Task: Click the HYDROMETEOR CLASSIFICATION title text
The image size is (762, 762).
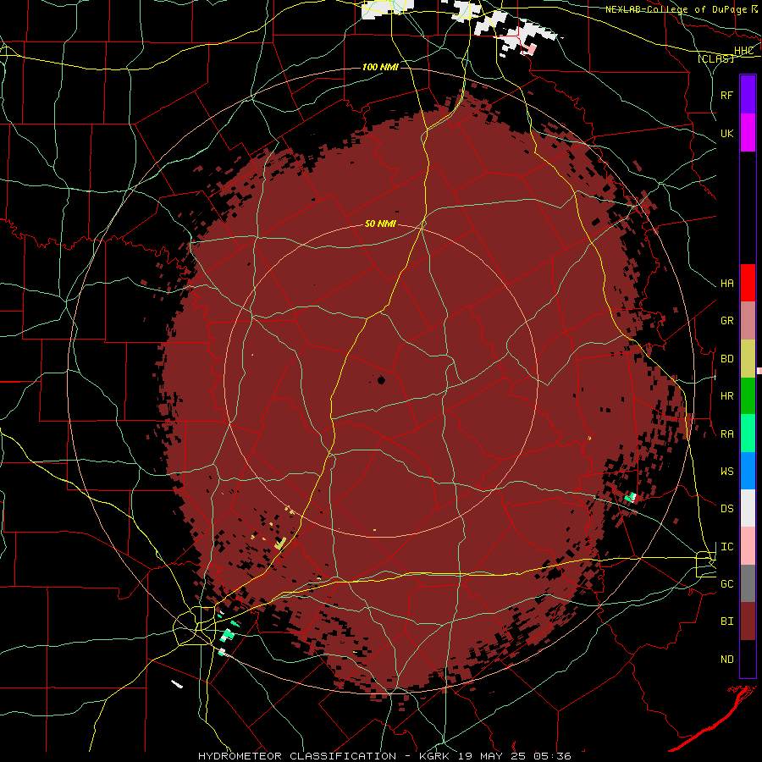Action: coord(297,756)
